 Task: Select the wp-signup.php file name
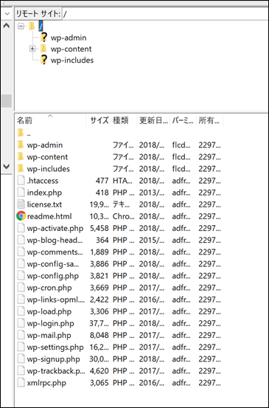coord(53,359)
